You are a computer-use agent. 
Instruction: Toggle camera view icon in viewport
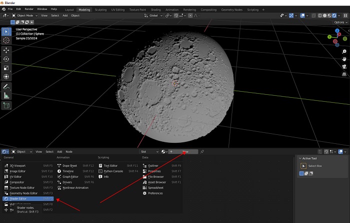[344, 67]
